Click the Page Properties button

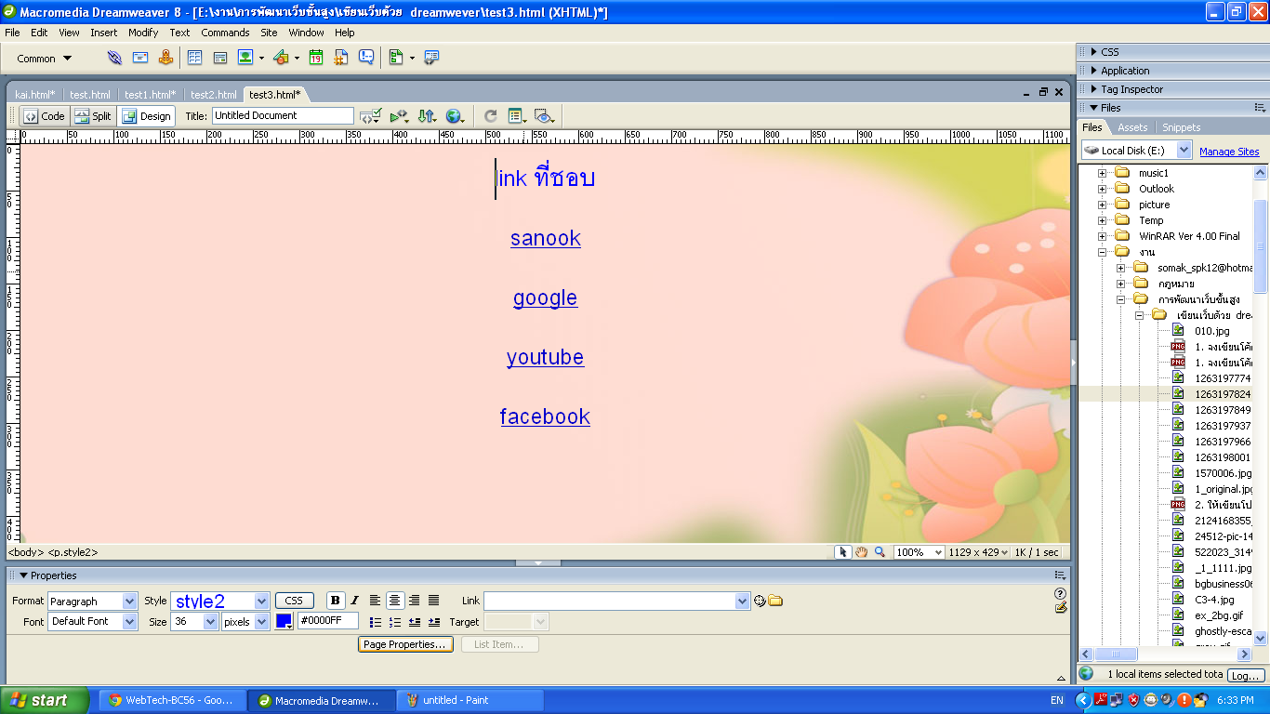click(x=405, y=644)
